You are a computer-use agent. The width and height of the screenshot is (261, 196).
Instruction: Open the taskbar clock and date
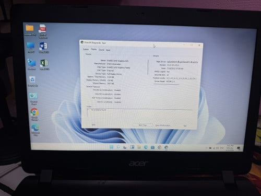point(230,148)
